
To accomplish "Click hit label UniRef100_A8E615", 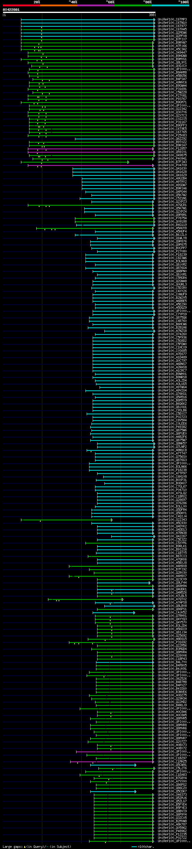I will click(172, 639).
